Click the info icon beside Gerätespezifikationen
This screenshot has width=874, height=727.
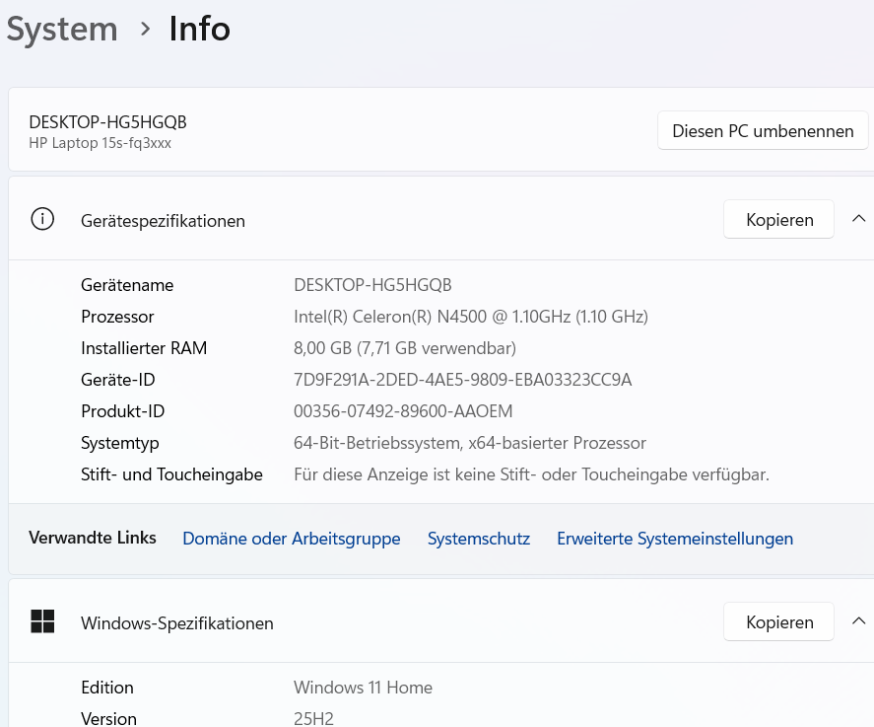point(42,219)
